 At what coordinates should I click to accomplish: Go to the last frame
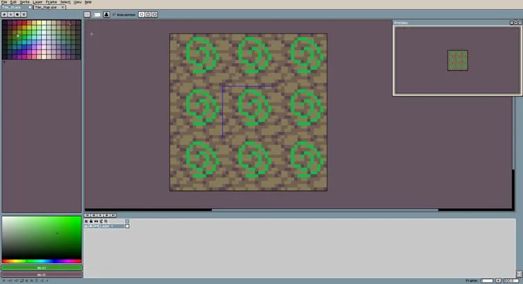[113, 215]
